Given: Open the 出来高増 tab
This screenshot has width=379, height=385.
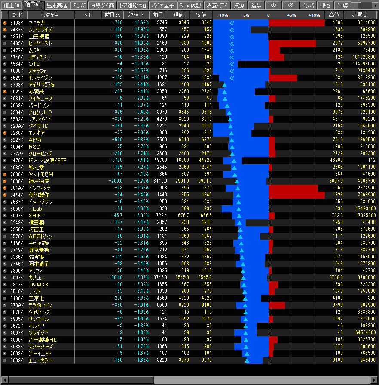Looking at the screenshot, I should click(x=56, y=6).
